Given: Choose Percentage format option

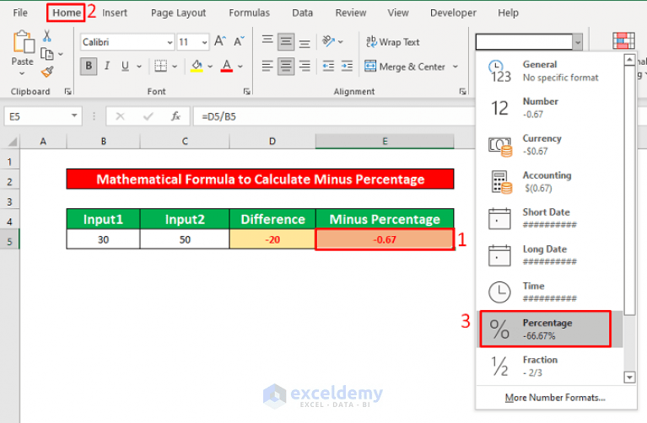Looking at the screenshot, I should coord(551,329).
